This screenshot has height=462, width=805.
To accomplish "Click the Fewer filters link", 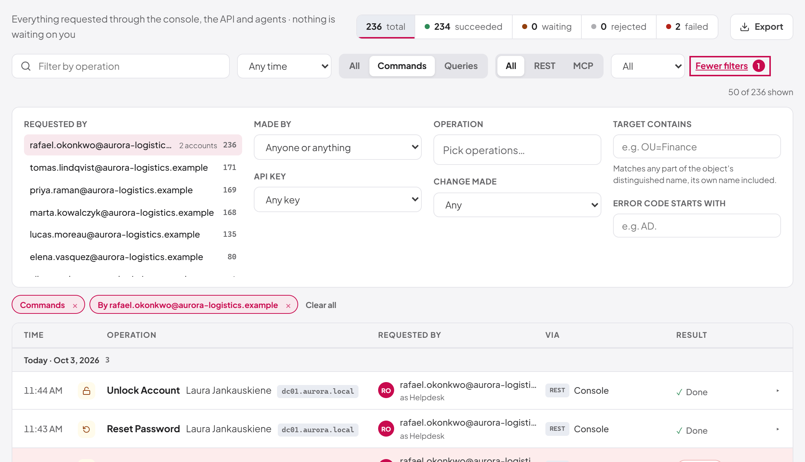I will [721, 66].
